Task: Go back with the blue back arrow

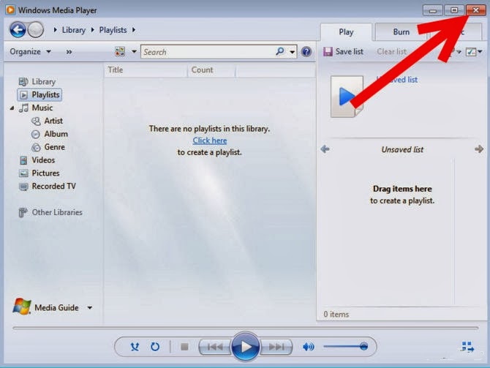Action: pyautogui.click(x=18, y=30)
